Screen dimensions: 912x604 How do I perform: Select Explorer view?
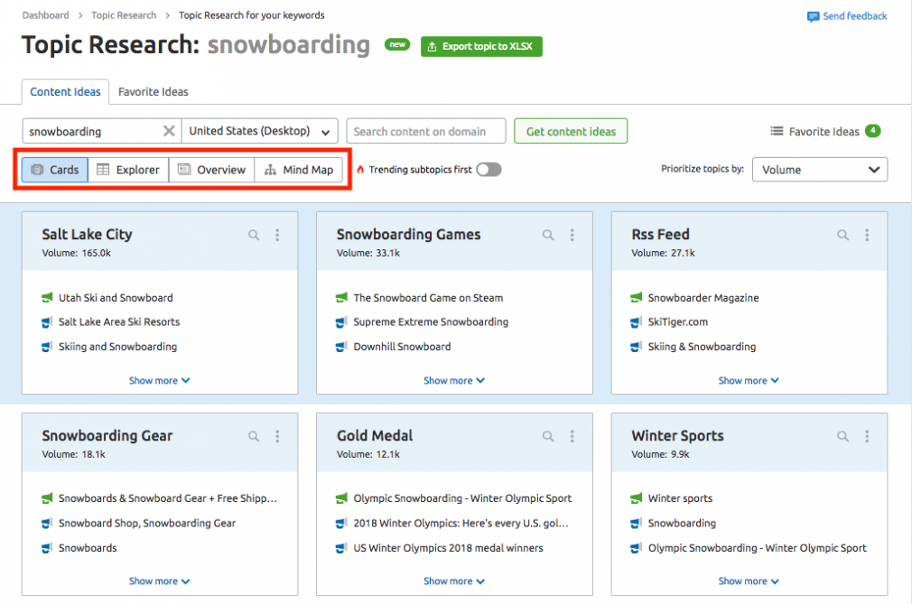128,170
